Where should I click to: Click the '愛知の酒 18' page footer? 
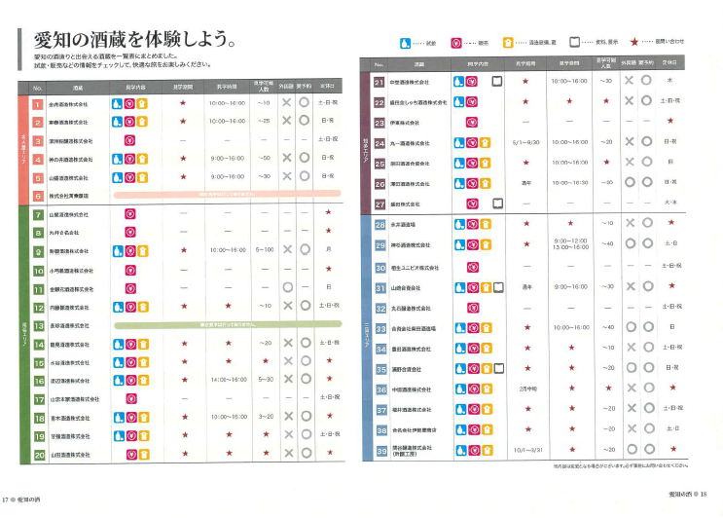point(688,494)
